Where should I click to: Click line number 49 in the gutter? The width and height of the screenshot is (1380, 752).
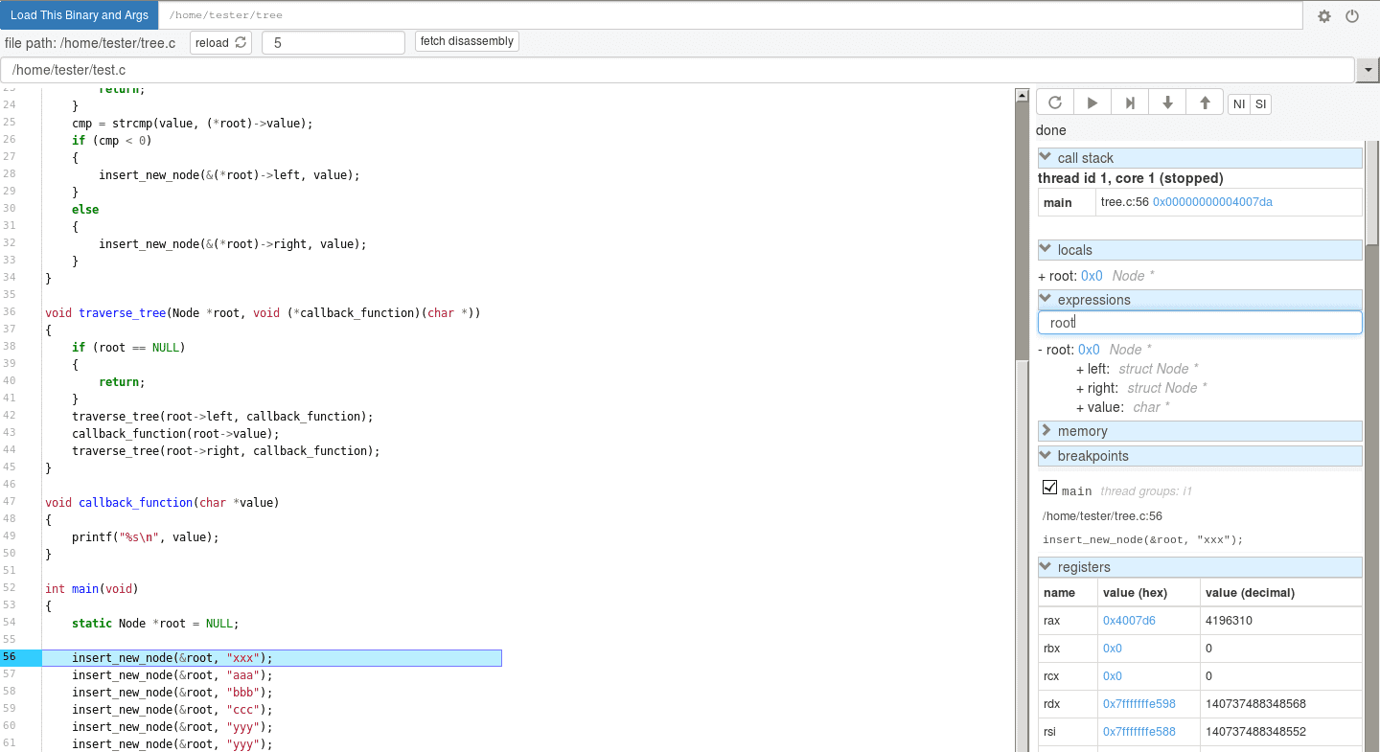[x=10, y=537]
